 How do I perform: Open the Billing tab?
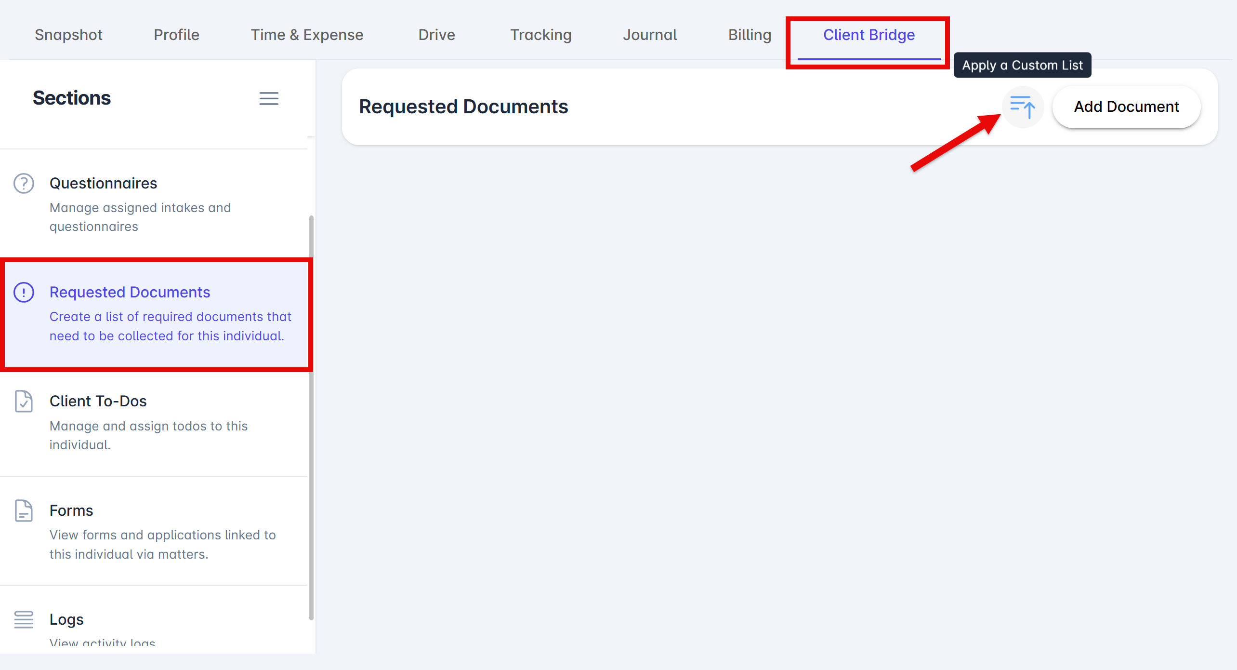coord(750,35)
